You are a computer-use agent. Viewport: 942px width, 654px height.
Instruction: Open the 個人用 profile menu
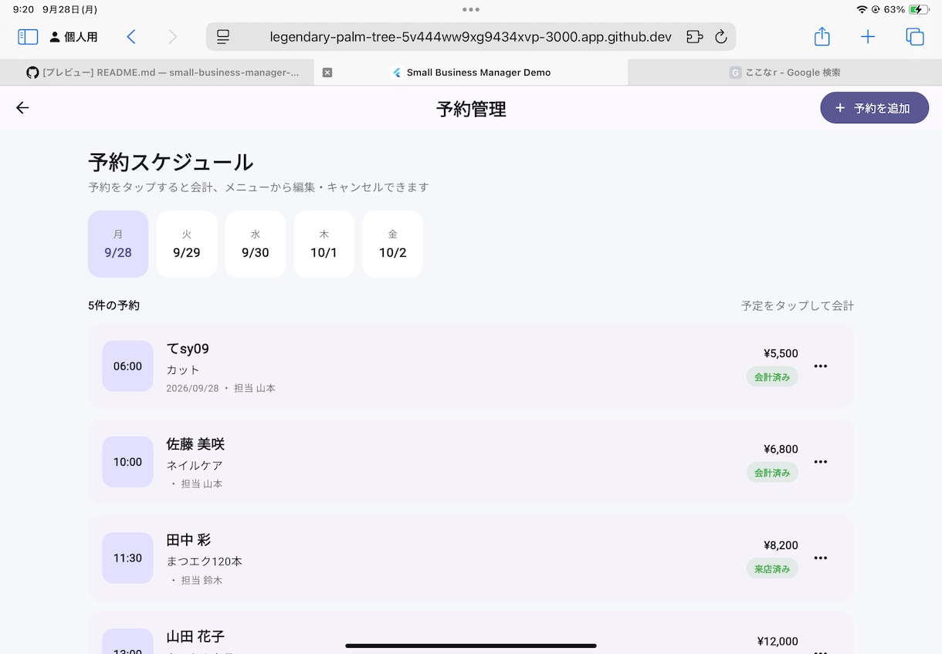[x=74, y=37]
